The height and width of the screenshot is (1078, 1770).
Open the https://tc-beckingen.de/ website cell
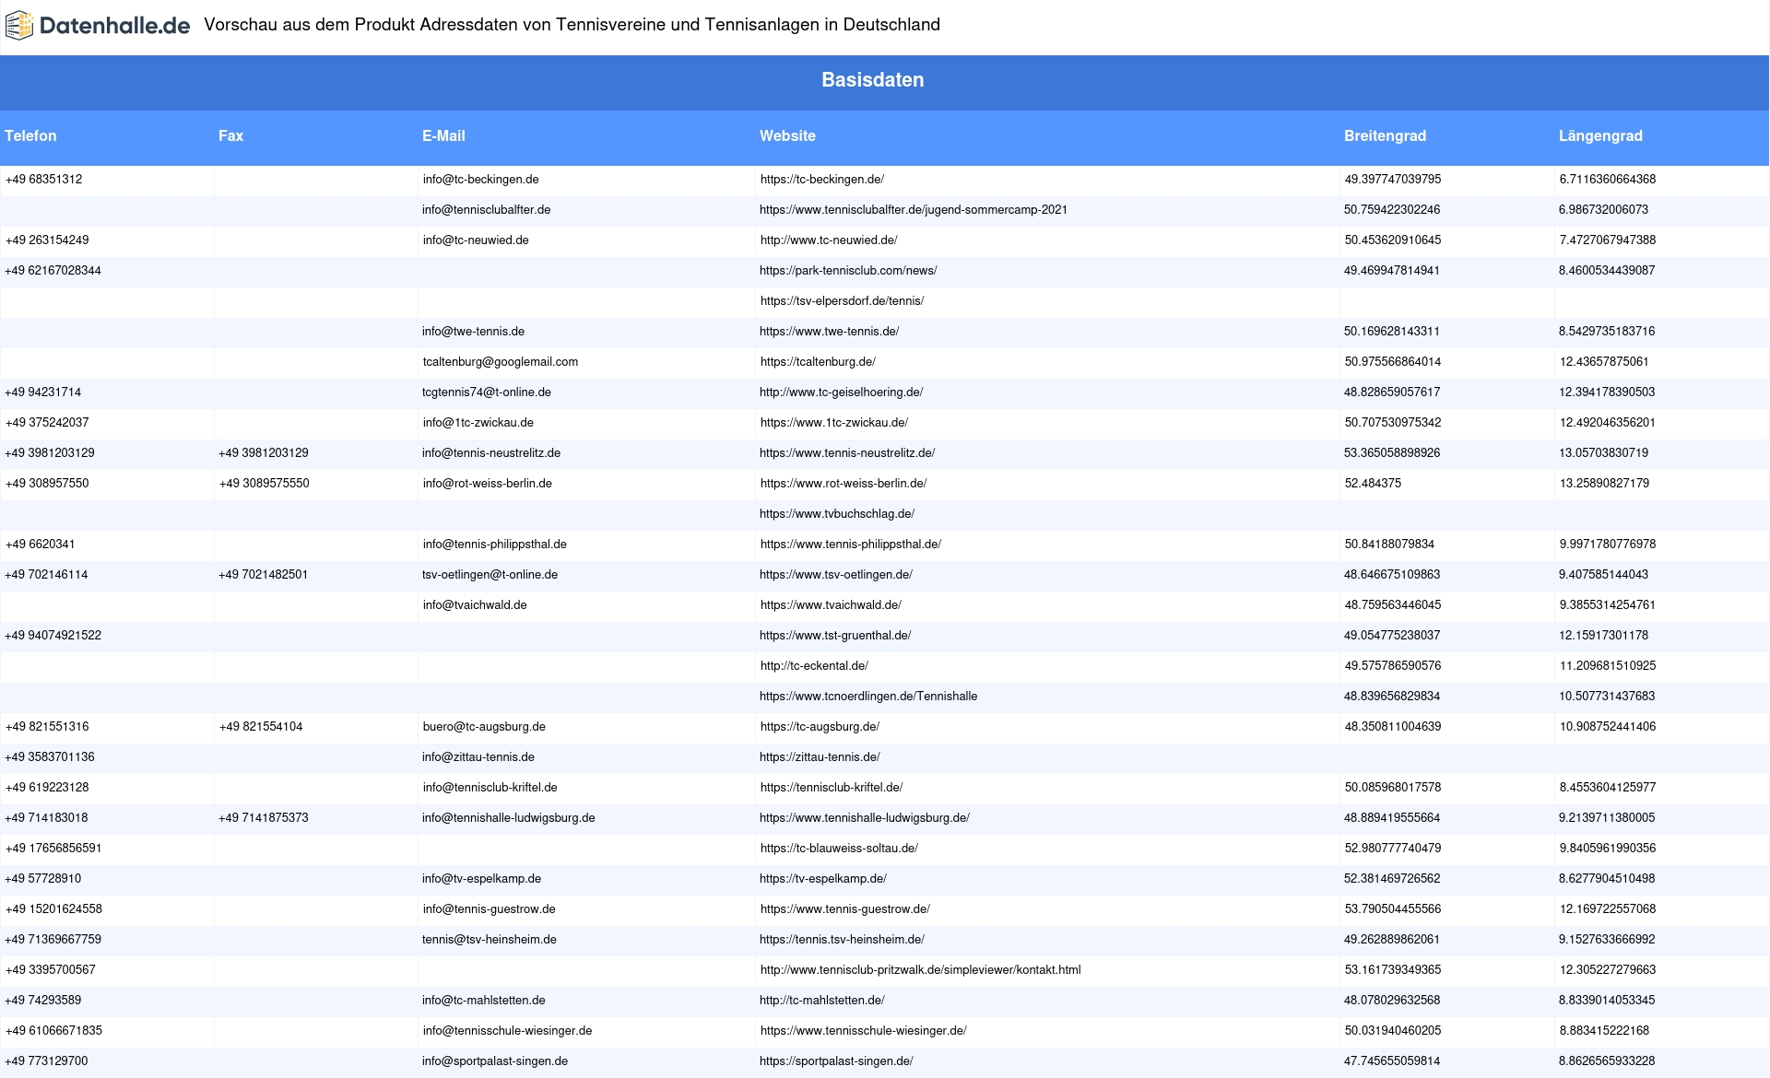822,180
